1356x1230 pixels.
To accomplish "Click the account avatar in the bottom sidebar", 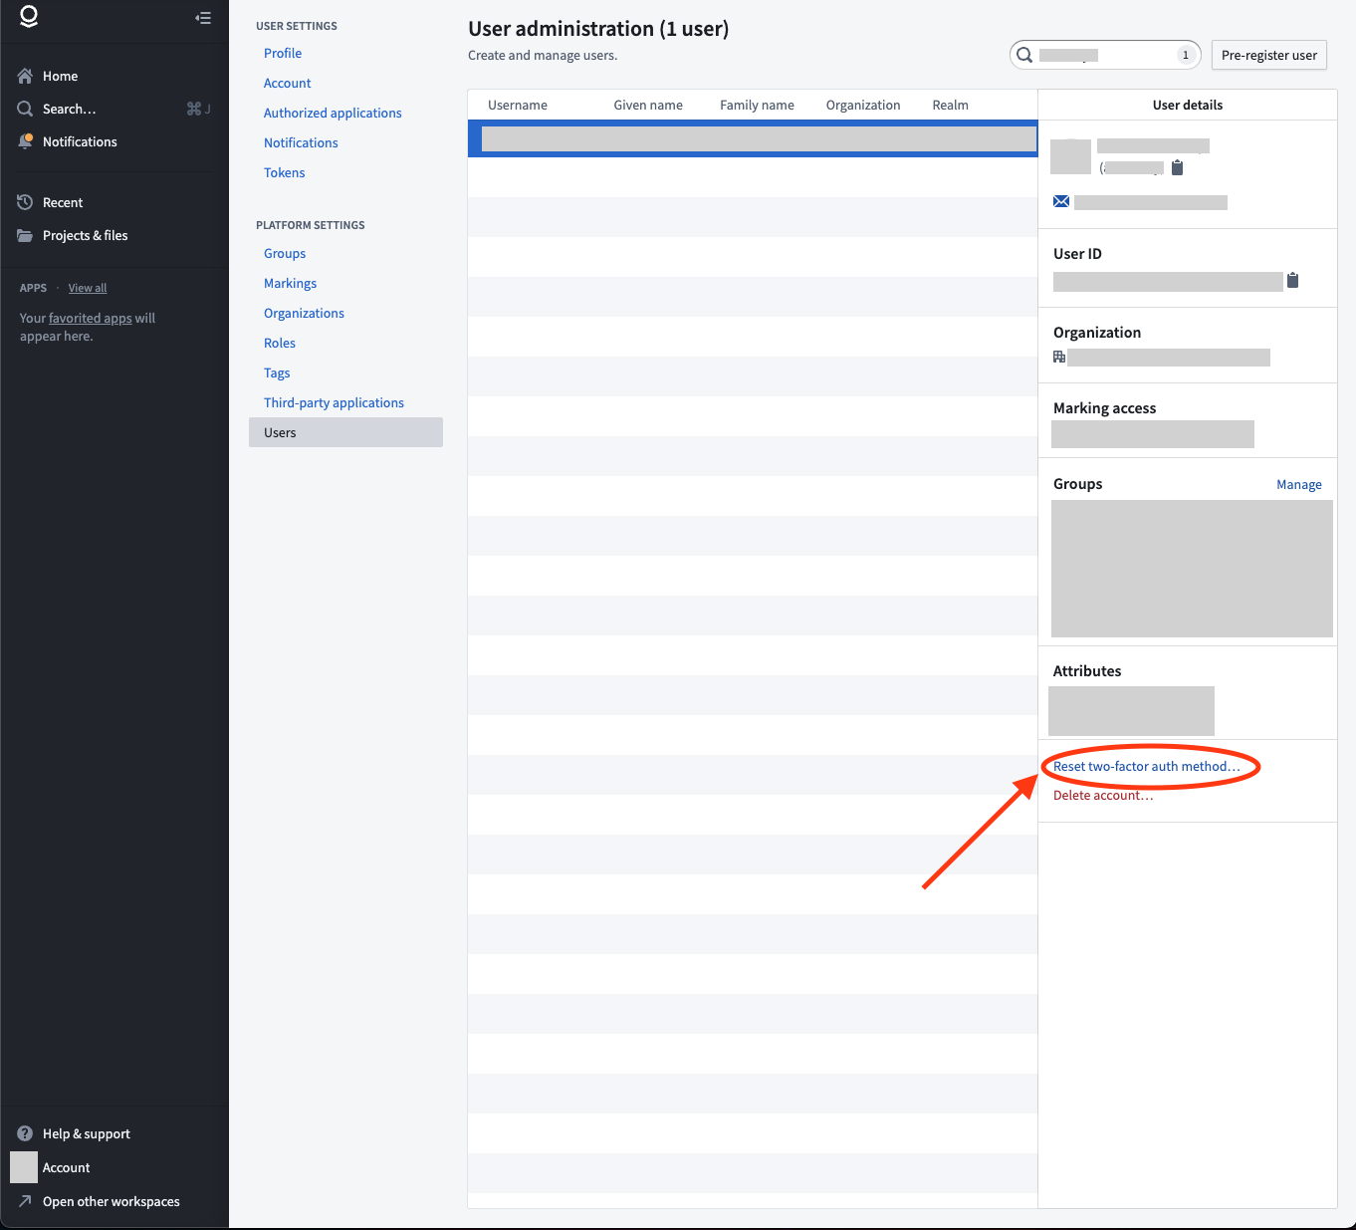I will pyautogui.click(x=24, y=1167).
